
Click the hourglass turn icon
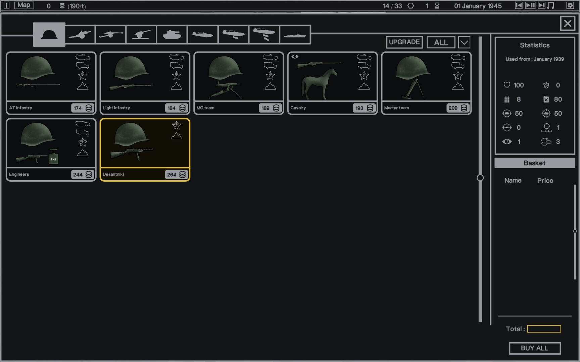tap(437, 6)
